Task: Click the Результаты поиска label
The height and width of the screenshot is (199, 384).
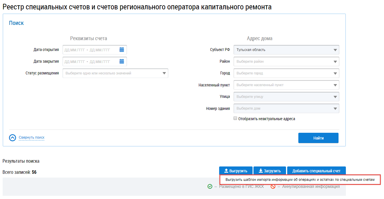Action: (x=21, y=161)
